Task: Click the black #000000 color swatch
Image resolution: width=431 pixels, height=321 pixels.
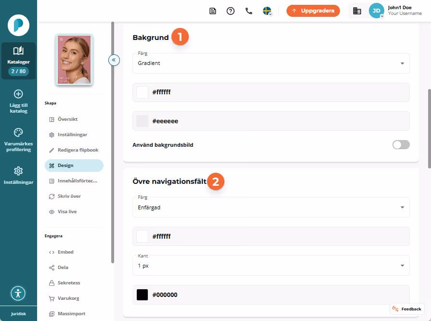Action: [142, 295]
